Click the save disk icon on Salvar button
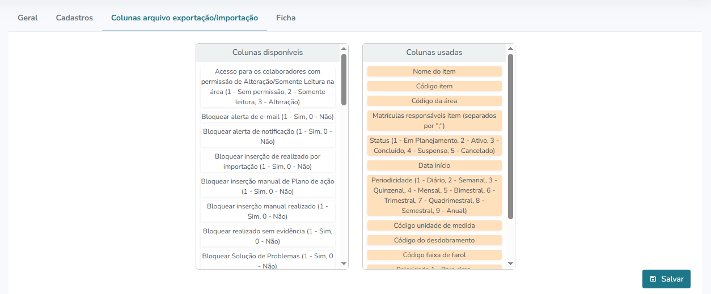The image size is (711, 294). (x=653, y=279)
